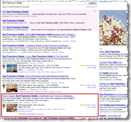Open the SF Hotel Discounts ad
131x122 pixels.
point(109,73)
